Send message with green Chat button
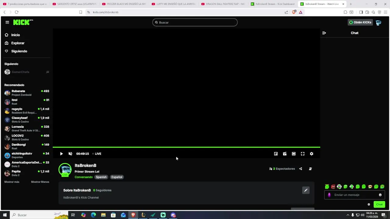390x219 pixels. (x=379, y=204)
